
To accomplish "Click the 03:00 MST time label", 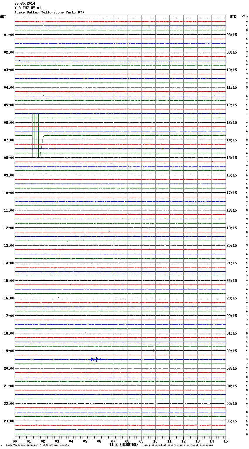I will coord(9,70).
